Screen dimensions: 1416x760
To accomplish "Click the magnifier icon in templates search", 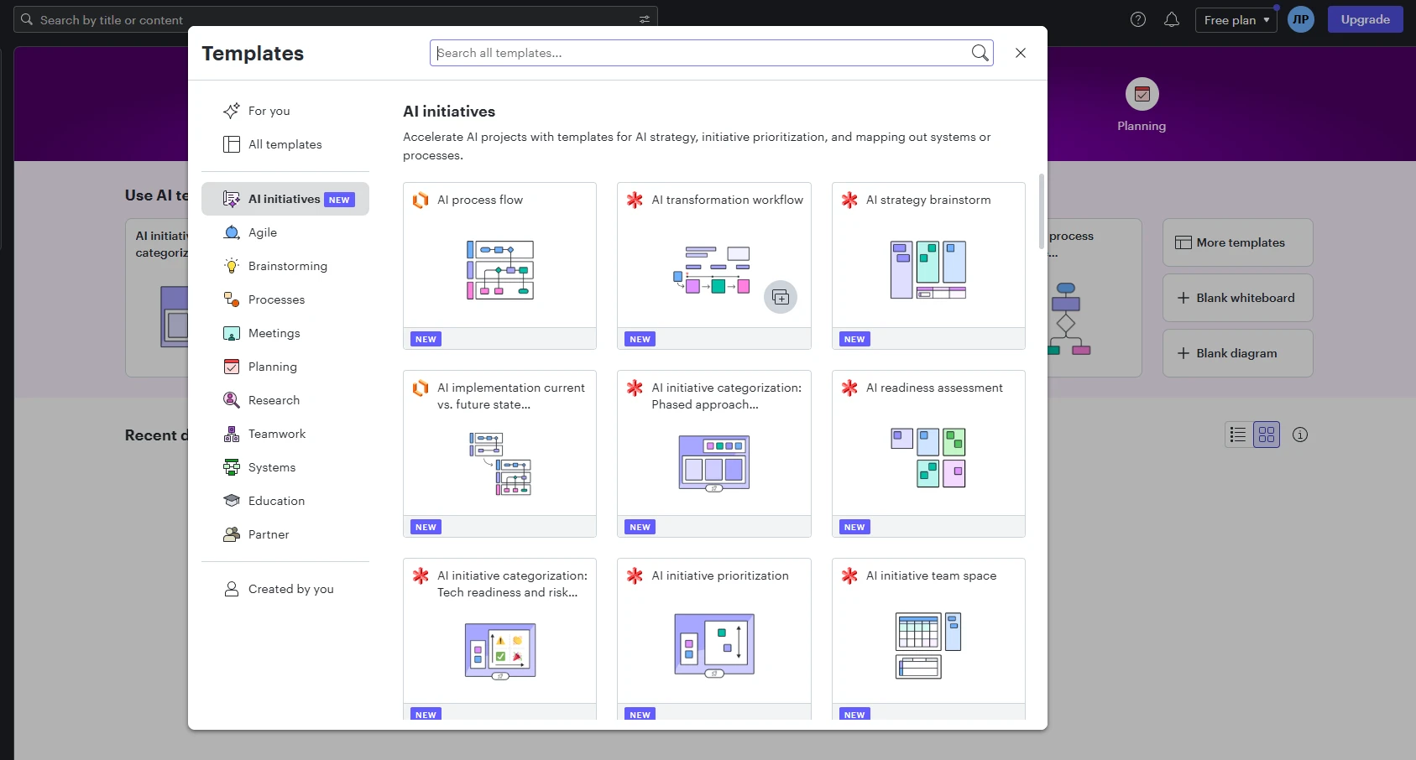I will [980, 53].
